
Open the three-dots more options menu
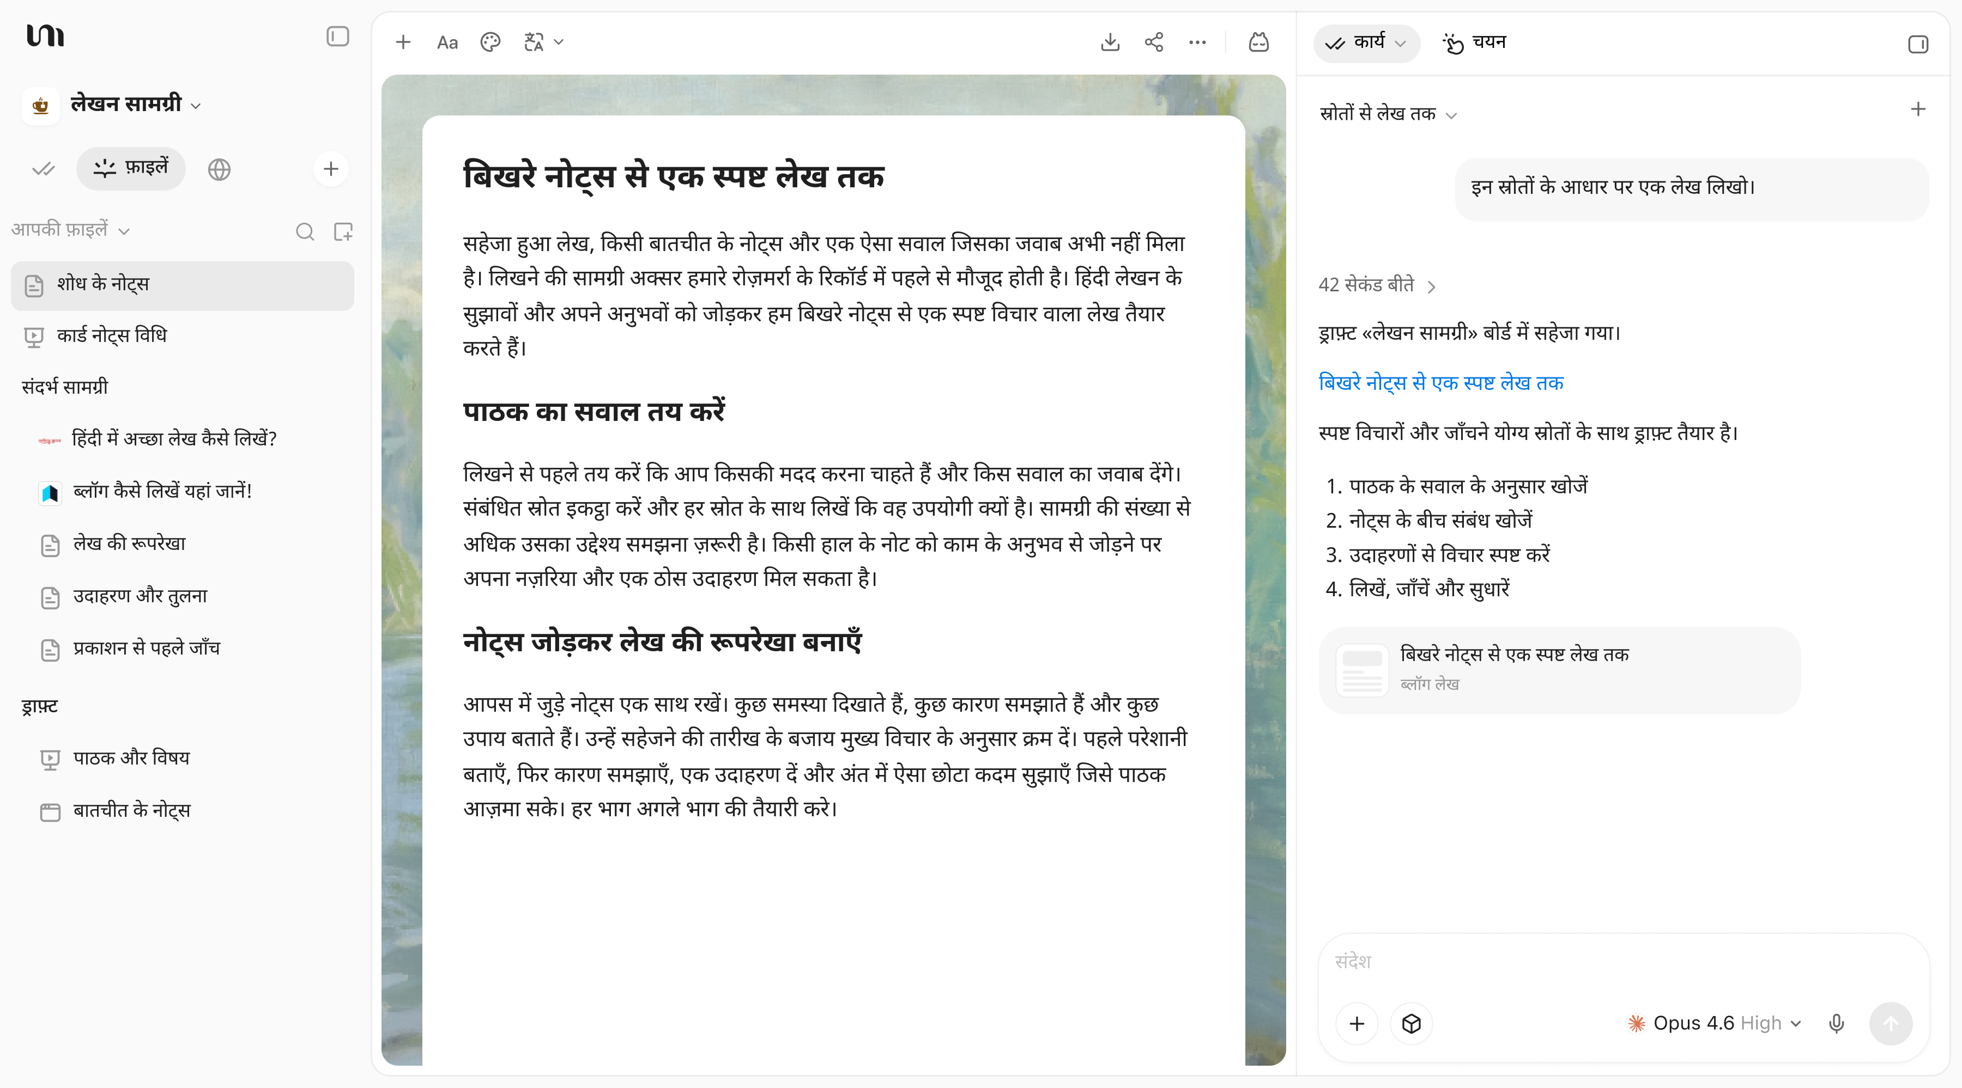click(x=1197, y=42)
